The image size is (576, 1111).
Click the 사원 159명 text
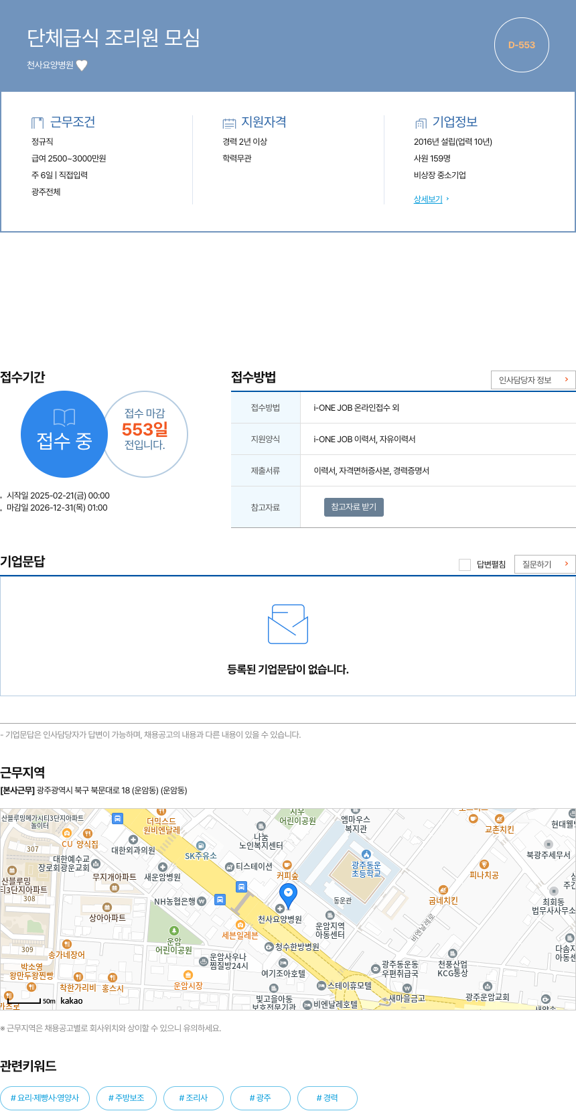(x=433, y=159)
